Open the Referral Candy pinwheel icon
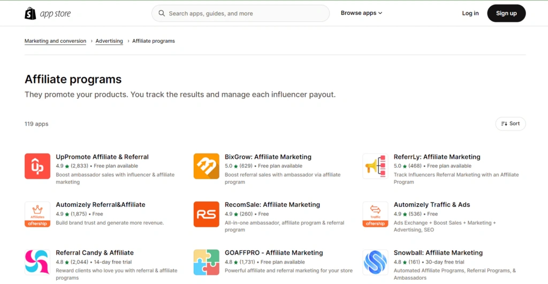Viewport: 548px width, 284px height. [37, 262]
